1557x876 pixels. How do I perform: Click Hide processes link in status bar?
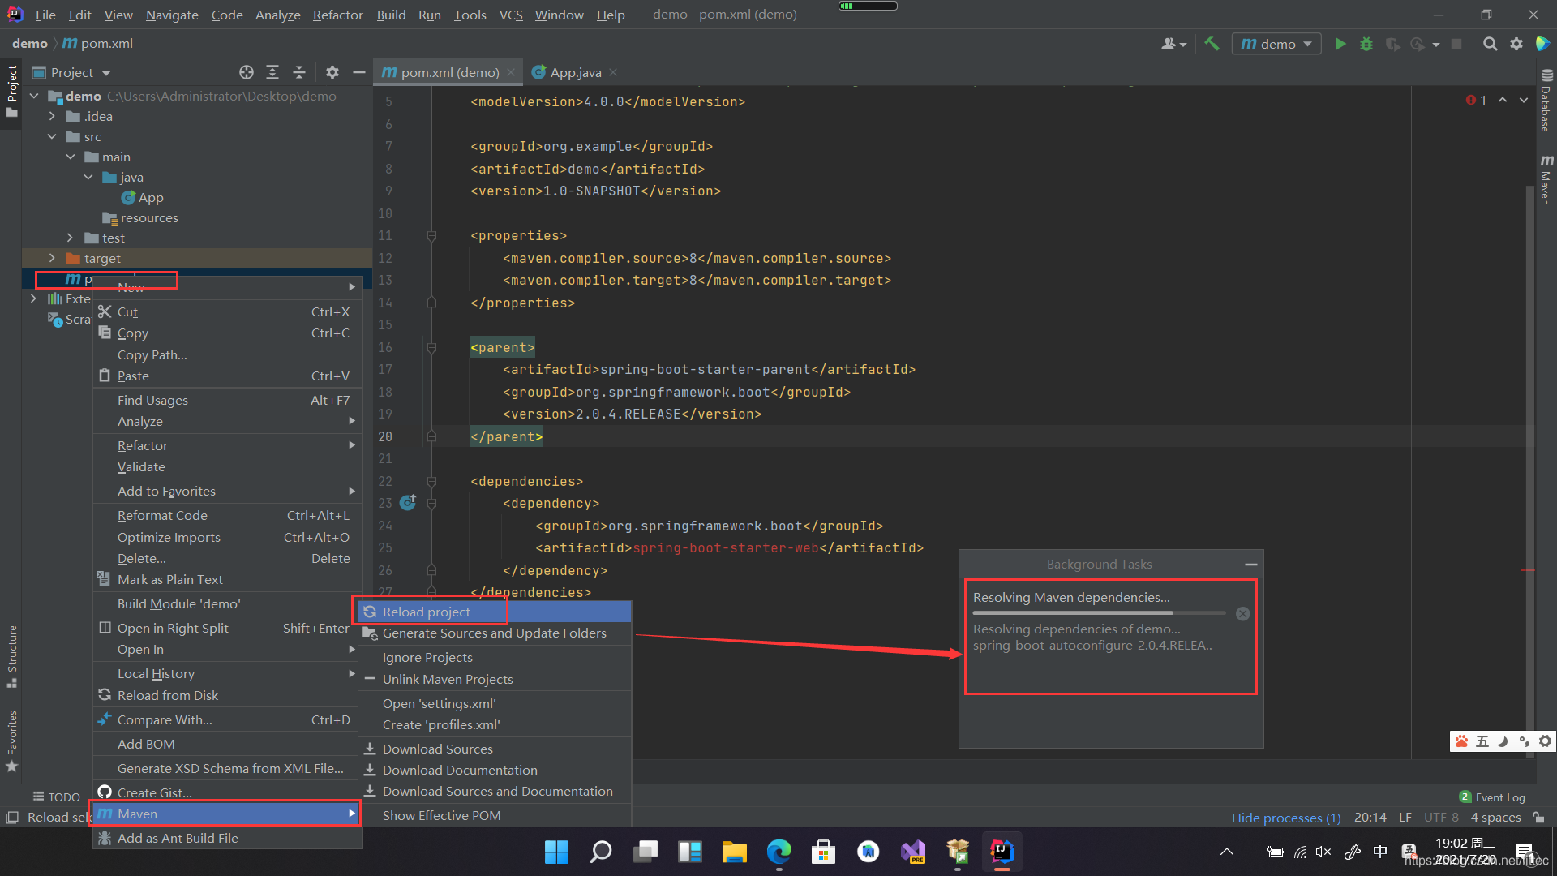click(x=1285, y=818)
